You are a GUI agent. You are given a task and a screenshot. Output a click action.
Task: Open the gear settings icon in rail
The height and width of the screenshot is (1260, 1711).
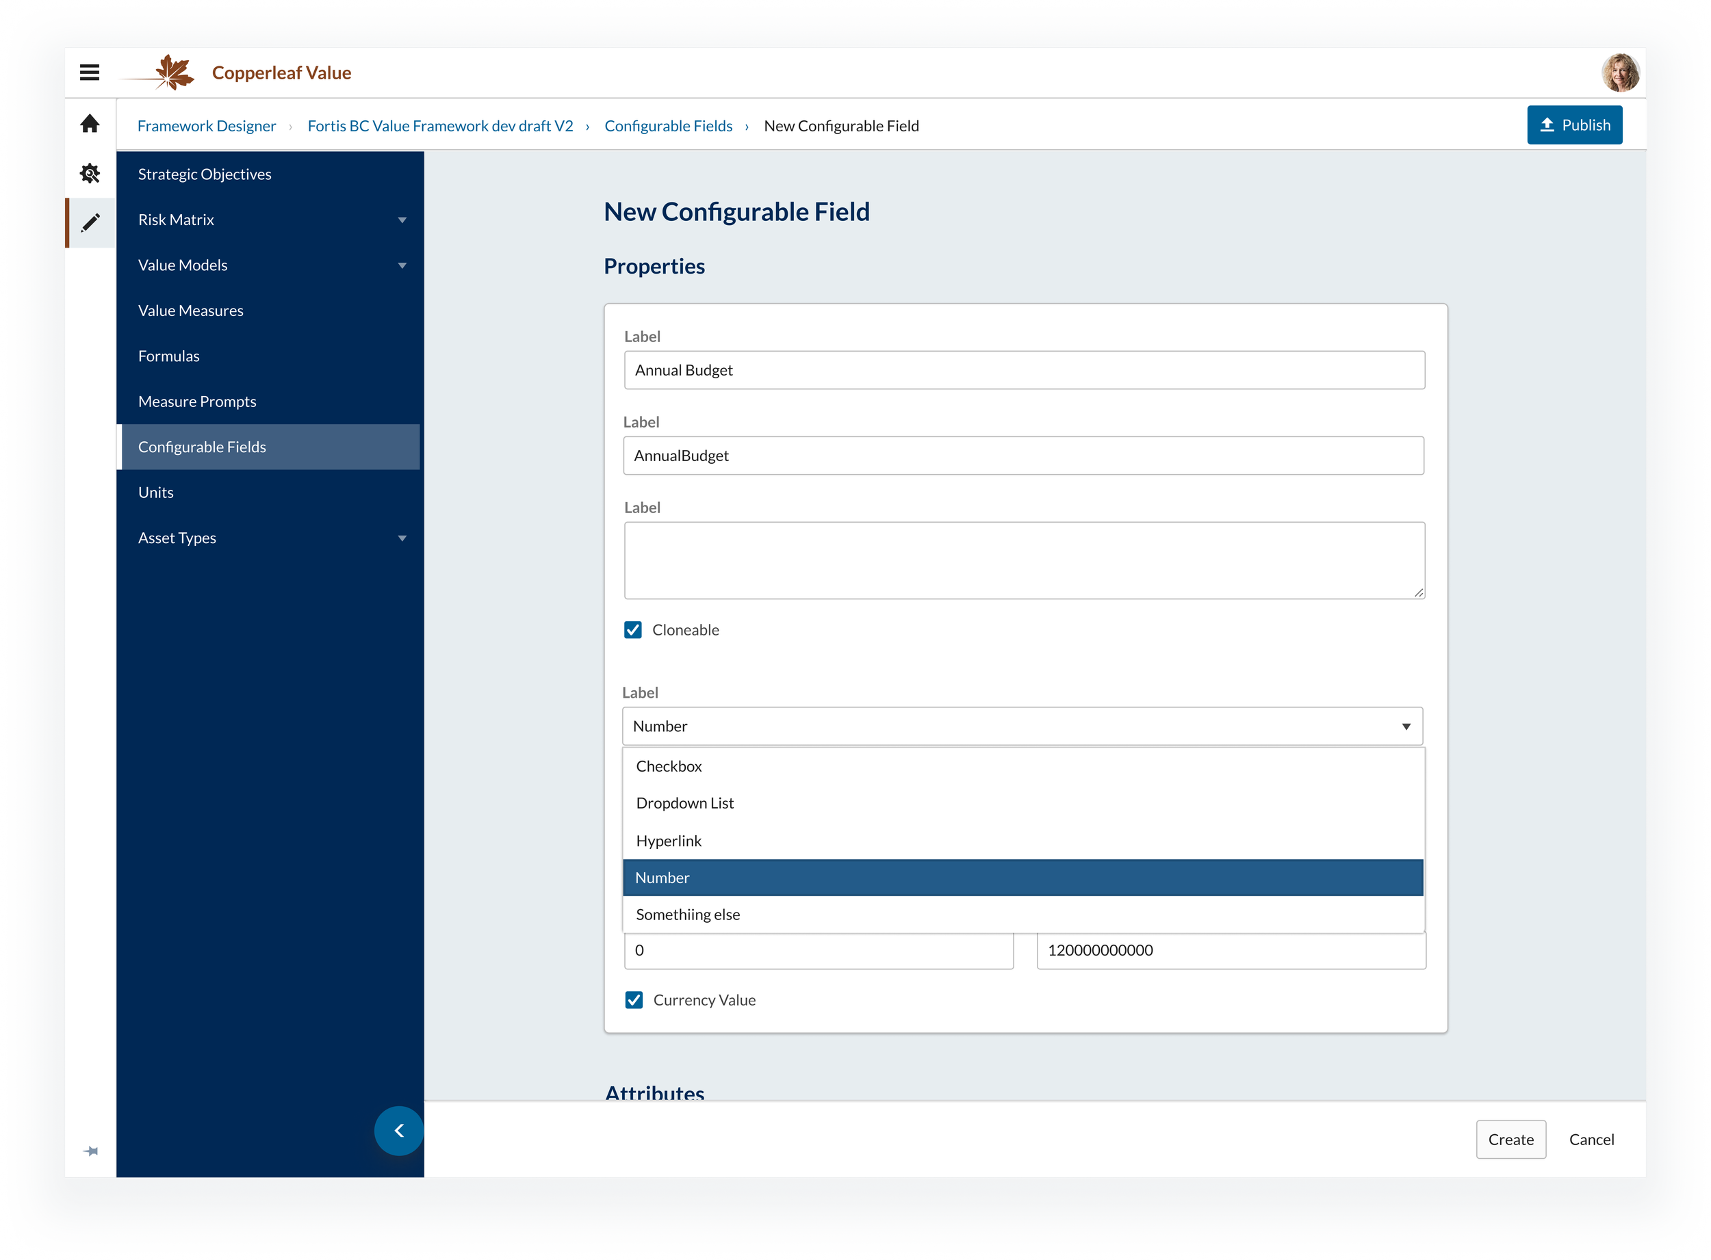pos(90,173)
